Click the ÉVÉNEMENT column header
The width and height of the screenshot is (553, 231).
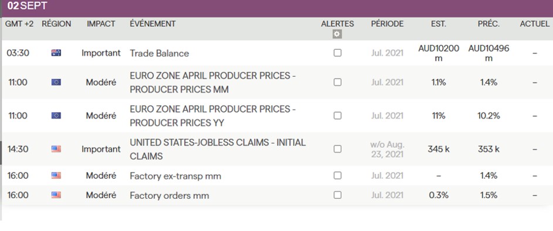click(152, 24)
